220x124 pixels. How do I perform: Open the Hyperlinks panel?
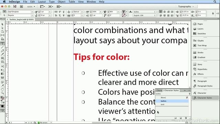coord(200,69)
